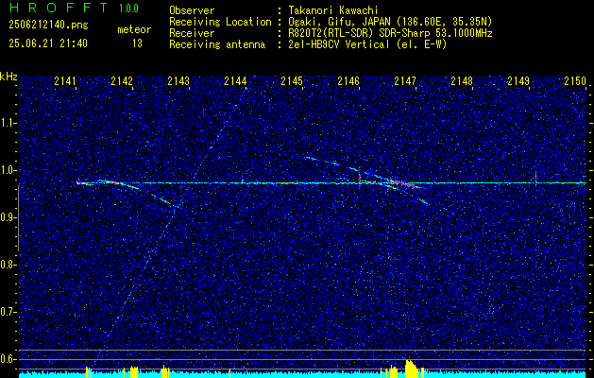Screen dimensions: 594x378
Task: Click receiver R820T2(RTL-SDR) SDR-Sharp 53.1000MHz
Action: coord(390,33)
